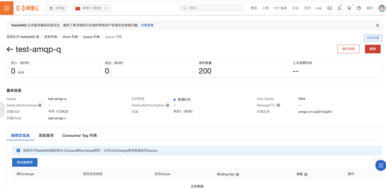Switch to the Consumer Tag 列表 tab

pyautogui.click(x=79, y=136)
